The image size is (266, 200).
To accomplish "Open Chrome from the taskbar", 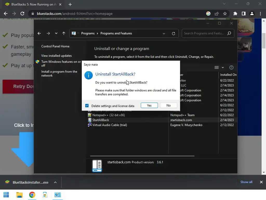I will click(x=32, y=195).
